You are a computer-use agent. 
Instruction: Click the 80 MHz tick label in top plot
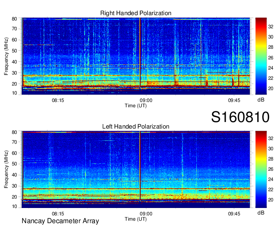[14, 19]
